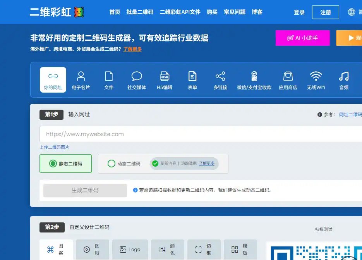Click the info icon beside 参考
This screenshot has width=362, height=260.
(319, 115)
